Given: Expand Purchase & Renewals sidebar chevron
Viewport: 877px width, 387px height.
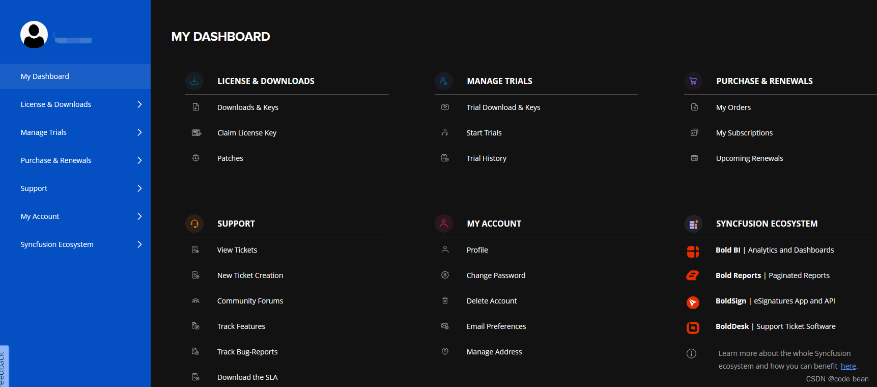Looking at the screenshot, I should pyautogui.click(x=139, y=160).
